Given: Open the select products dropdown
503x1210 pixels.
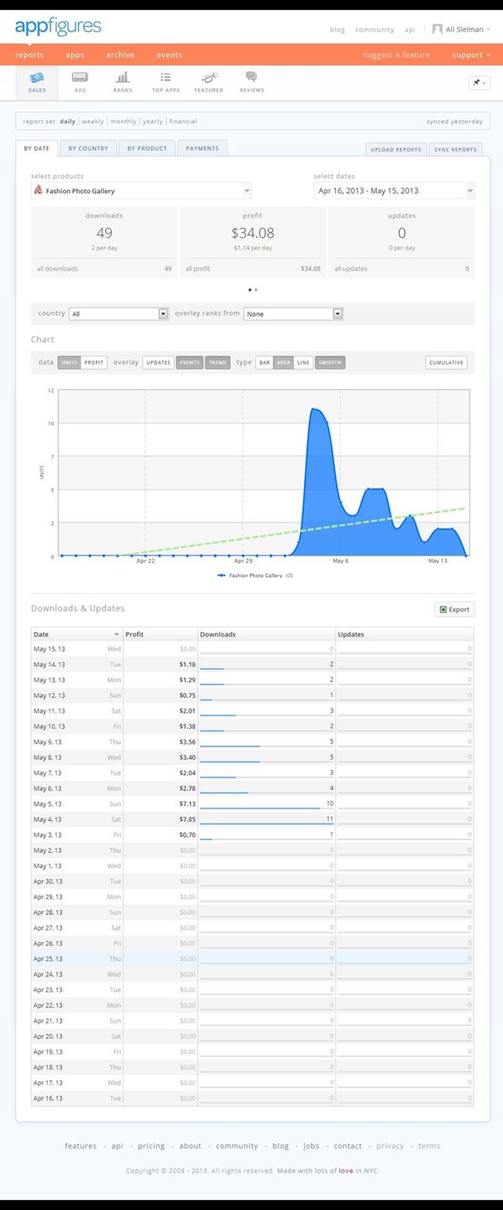Looking at the screenshot, I should [x=141, y=191].
